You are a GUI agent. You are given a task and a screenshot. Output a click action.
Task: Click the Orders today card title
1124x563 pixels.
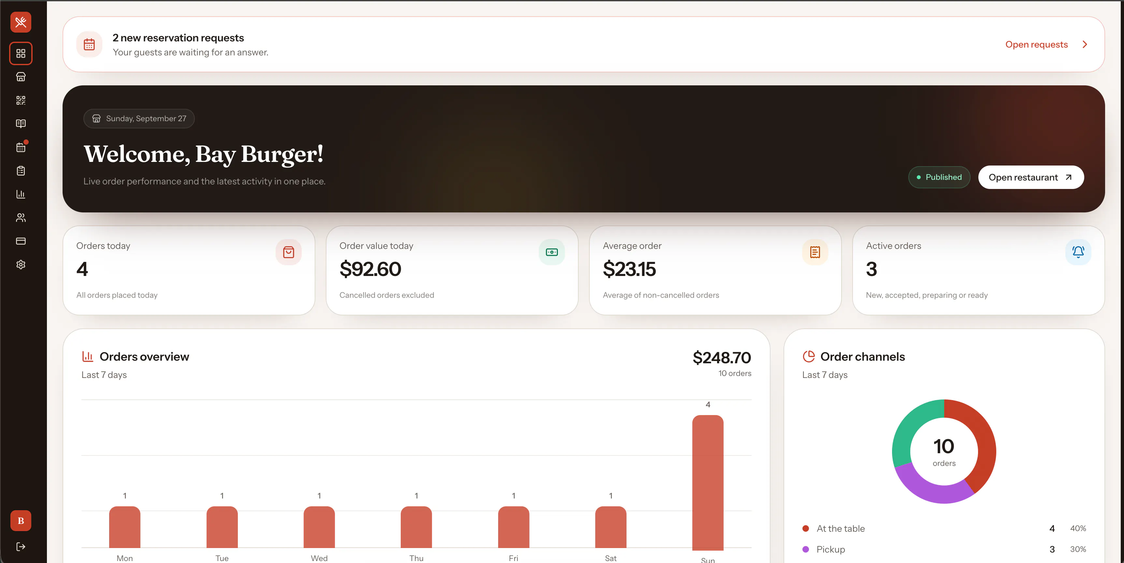[103, 246]
